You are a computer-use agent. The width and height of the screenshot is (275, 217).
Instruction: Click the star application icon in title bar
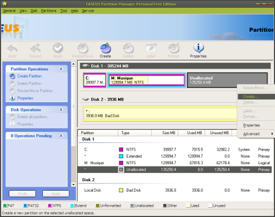[4, 4]
